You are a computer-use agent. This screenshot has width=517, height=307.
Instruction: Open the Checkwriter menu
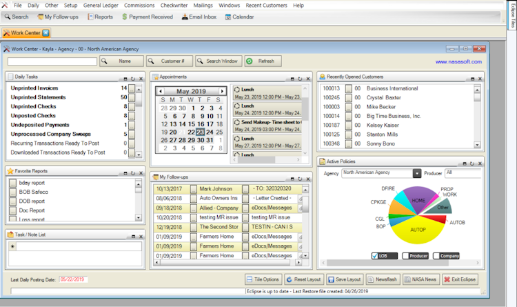click(174, 6)
